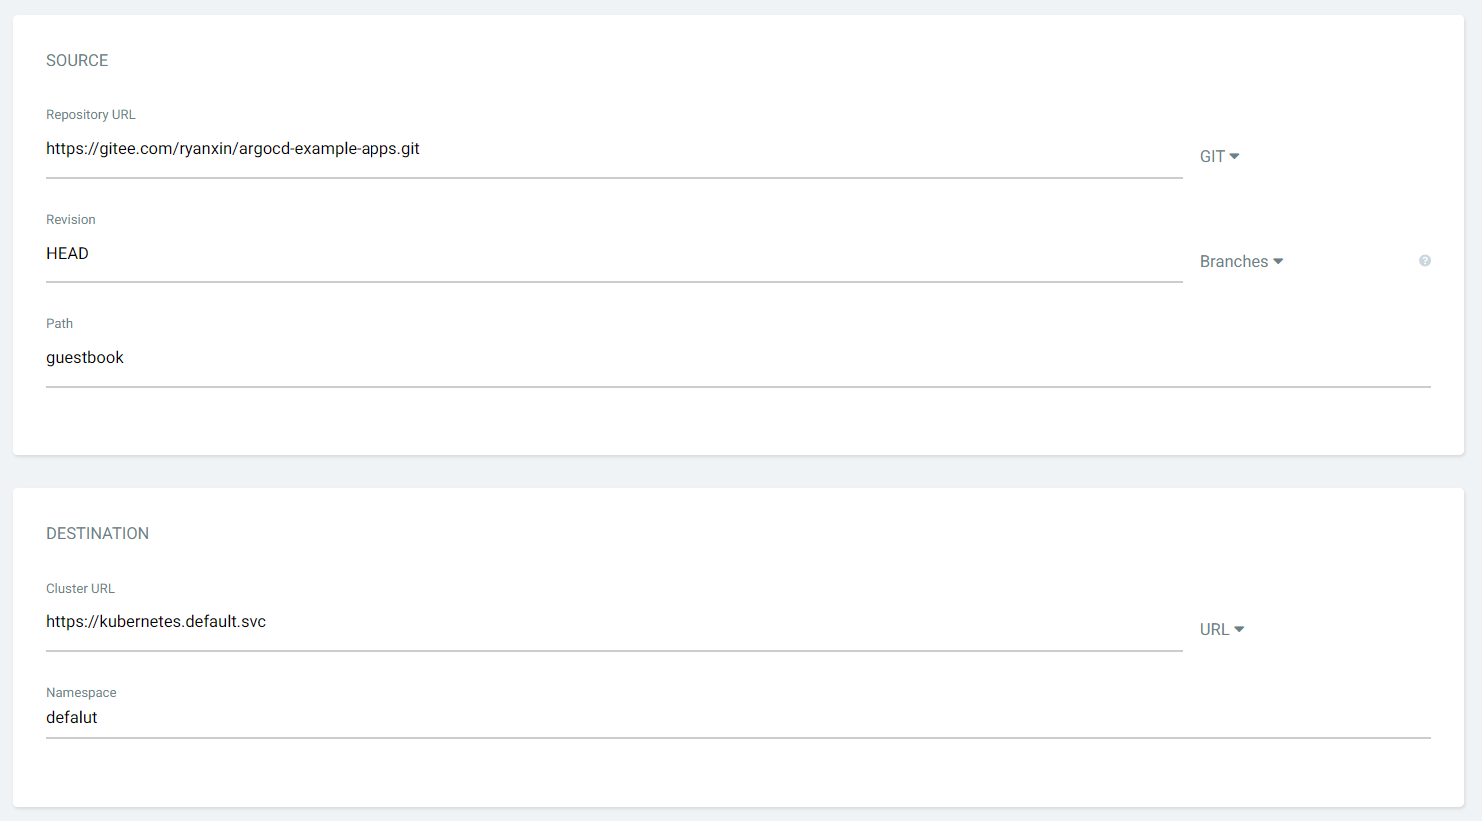Focus the Repository URL input field
Screen dimensions: 1482x821
click(599, 149)
